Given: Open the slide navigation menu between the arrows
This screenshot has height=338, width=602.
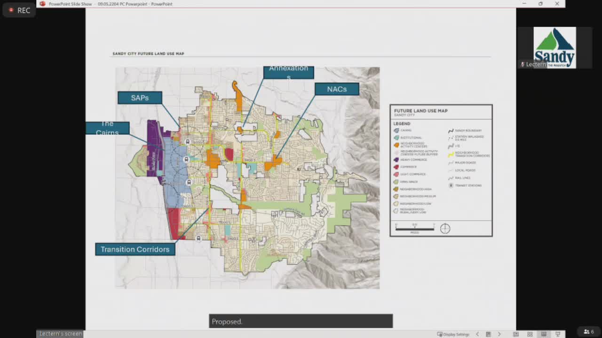Looking at the screenshot, I should pos(488,334).
